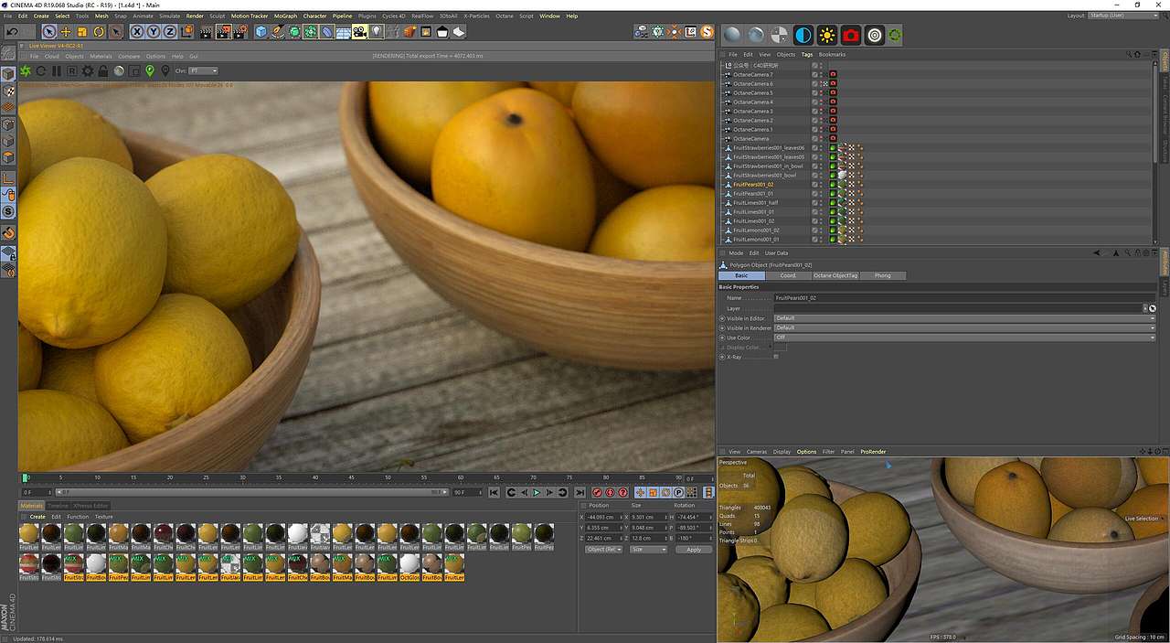The image size is (1170, 643).
Task: Click the Octane target rings icon
Action: point(875,36)
